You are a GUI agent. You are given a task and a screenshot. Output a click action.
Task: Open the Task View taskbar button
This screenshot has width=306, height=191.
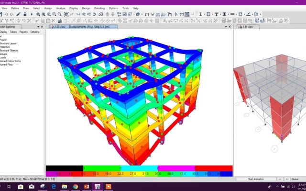[x=9, y=187]
